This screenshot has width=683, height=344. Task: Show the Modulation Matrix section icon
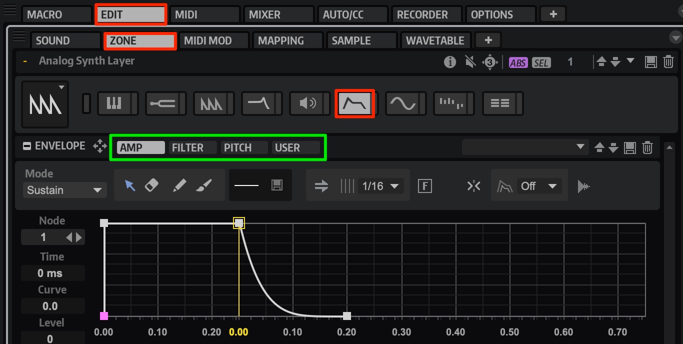499,103
